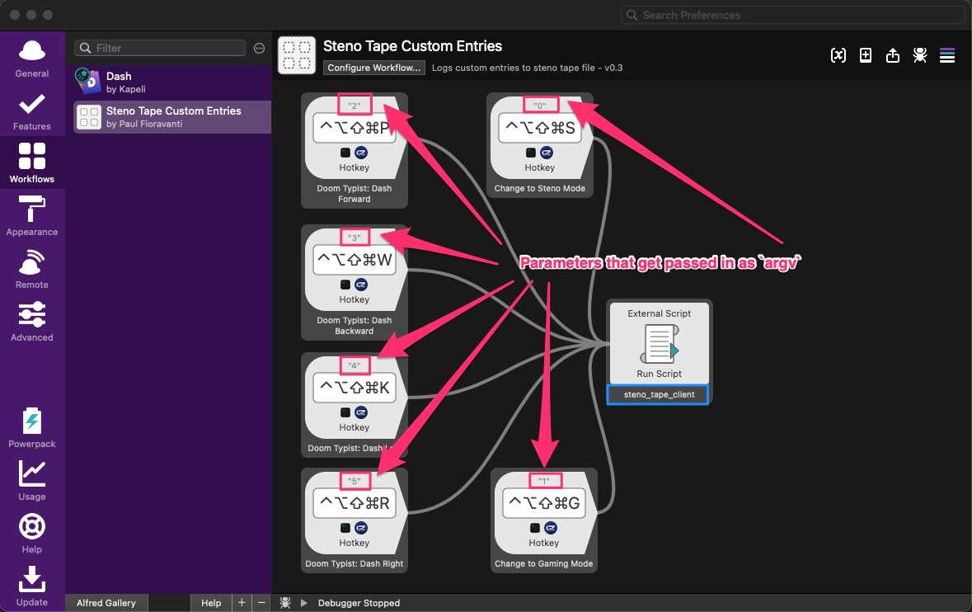Select the hotkey node with ⌘K
Screen dimensions: 972x612
(354, 405)
